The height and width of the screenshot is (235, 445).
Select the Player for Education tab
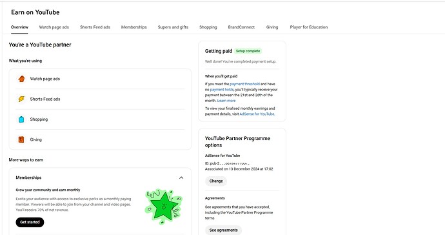tap(309, 27)
